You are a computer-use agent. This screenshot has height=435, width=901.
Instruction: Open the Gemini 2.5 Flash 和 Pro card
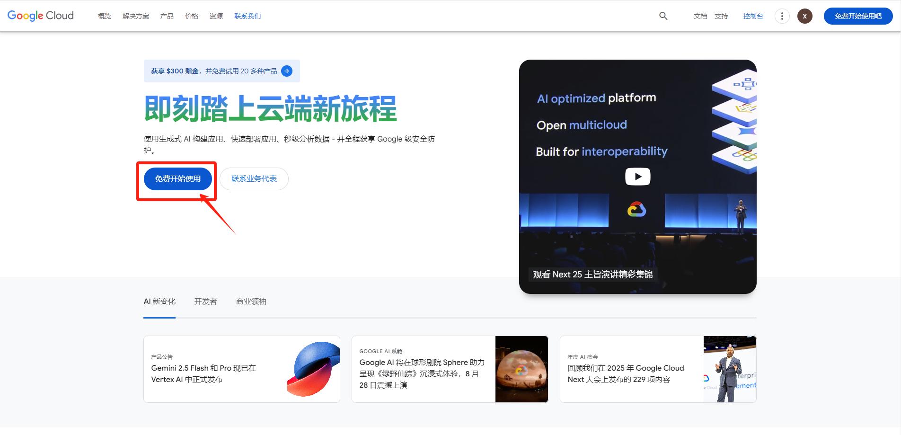coord(242,369)
